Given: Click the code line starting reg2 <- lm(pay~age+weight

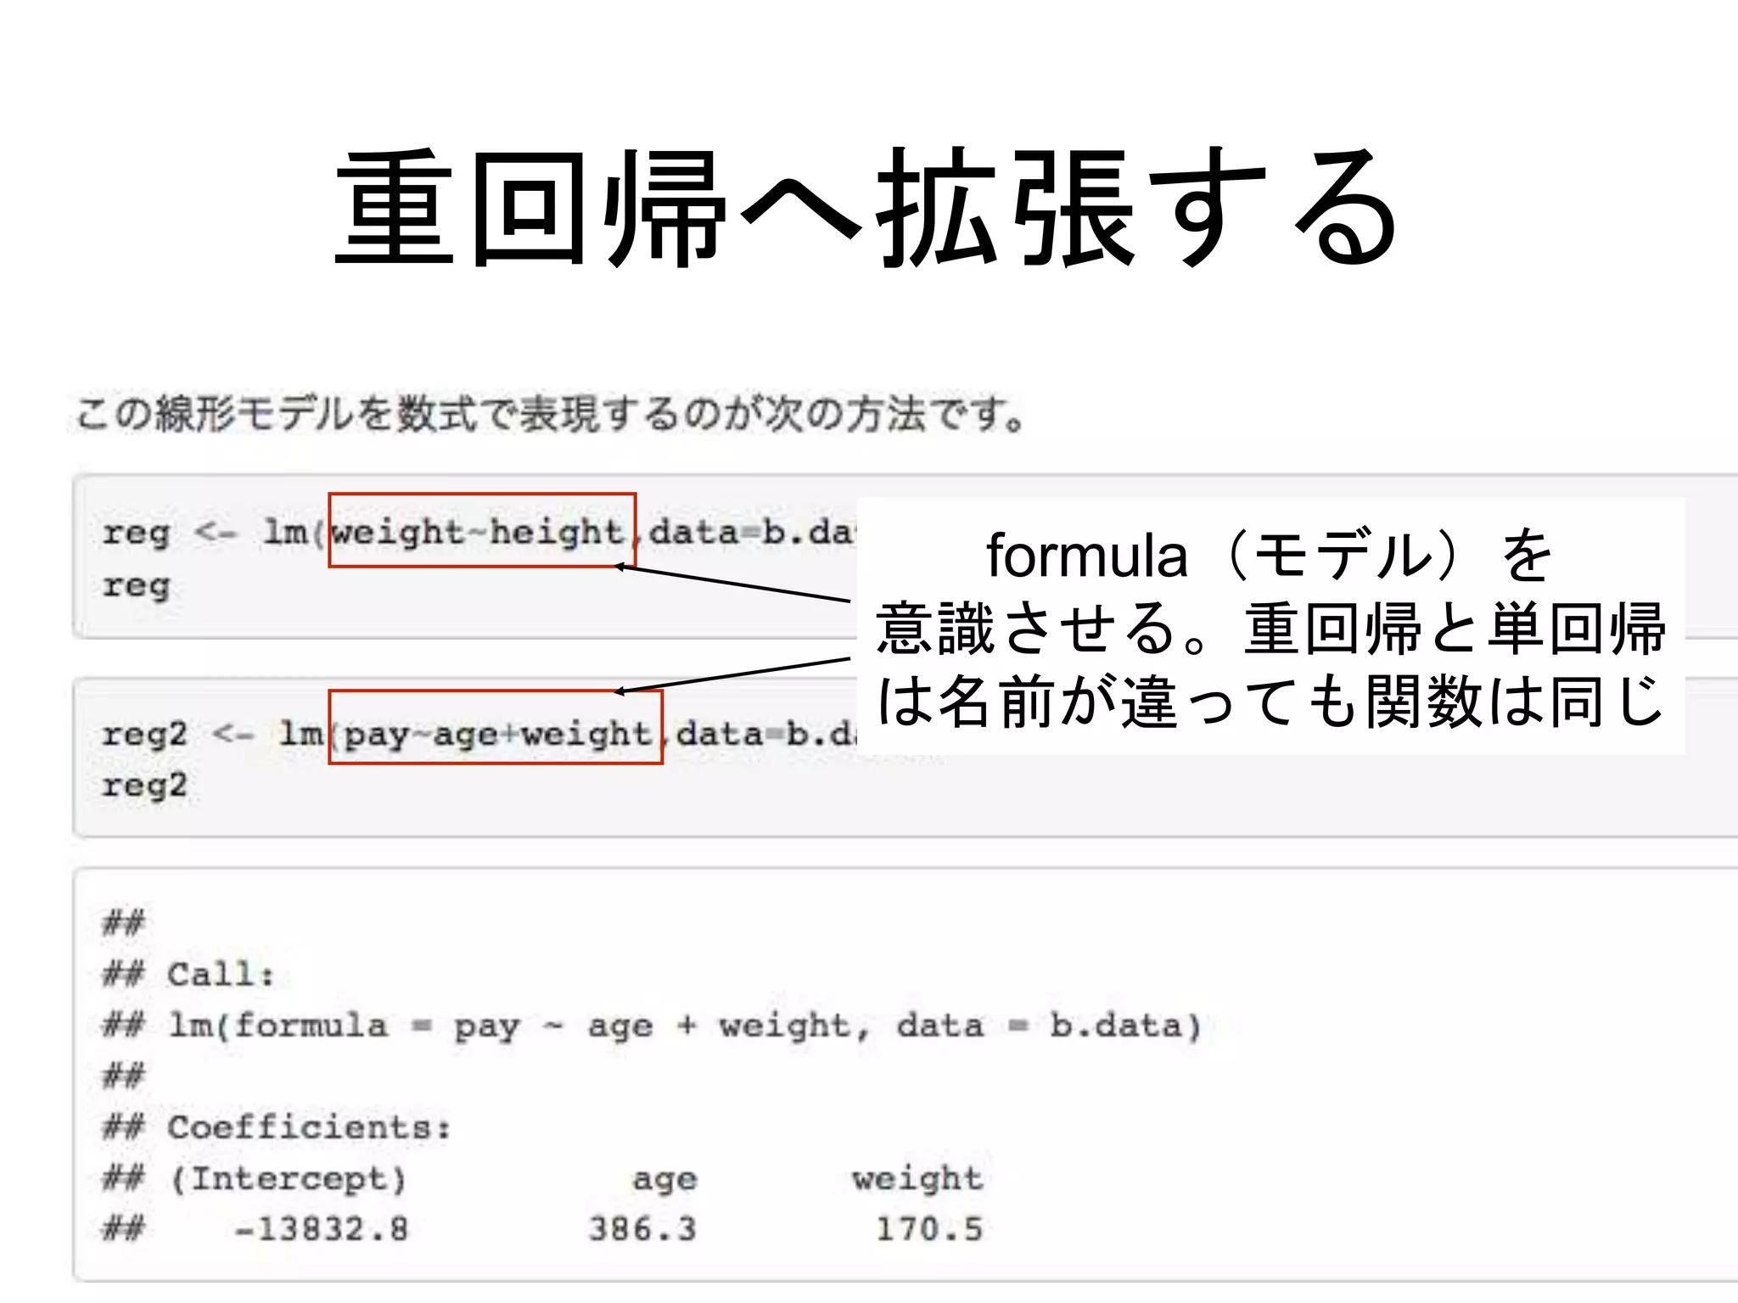Looking at the screenshot, I should (x=481, y=734).
